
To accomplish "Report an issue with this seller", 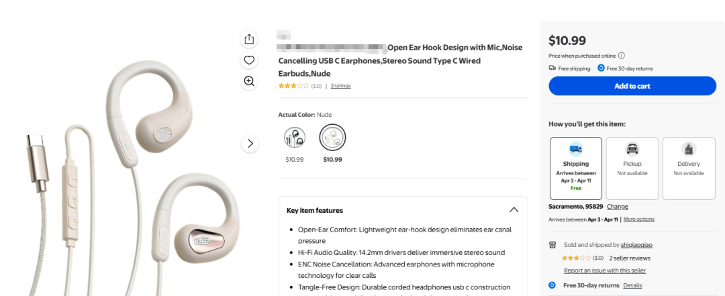I will tap(604, 270).
